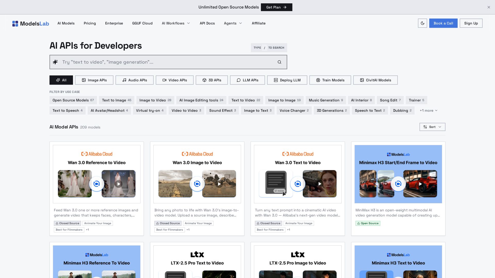The image size is (495, 278).
Task: Click the ModelsLab logo in the header
Action: 30,23
